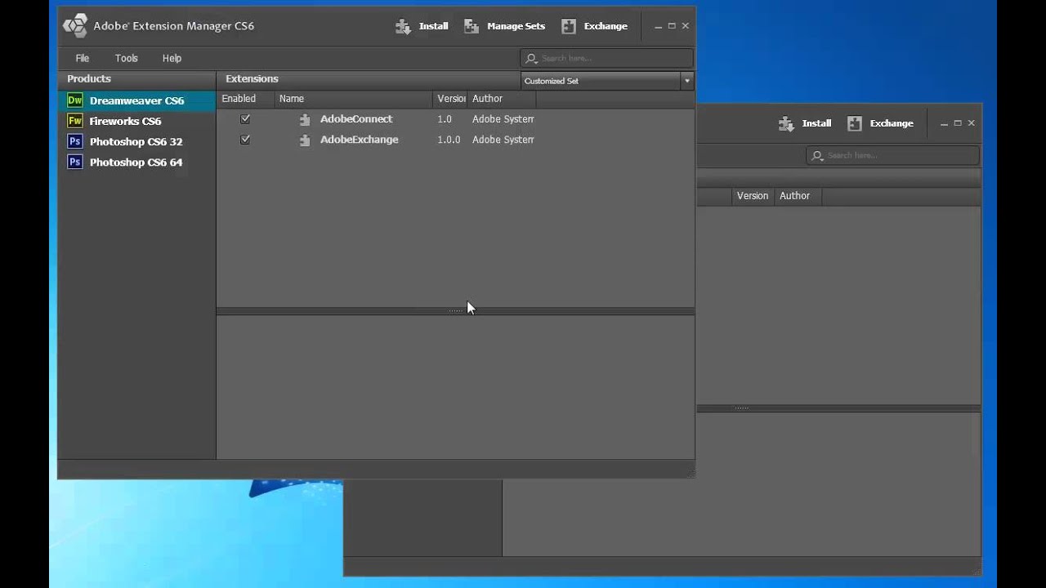Click version 1.0.0 of AdobeExchange

click(x=449, y=140)
